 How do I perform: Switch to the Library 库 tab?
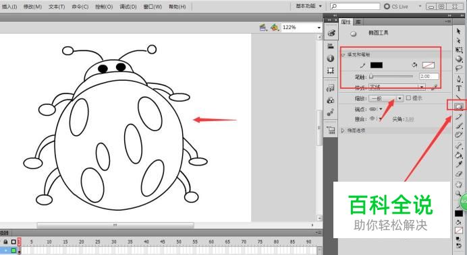pyautogui.click(x=358, y=22)
